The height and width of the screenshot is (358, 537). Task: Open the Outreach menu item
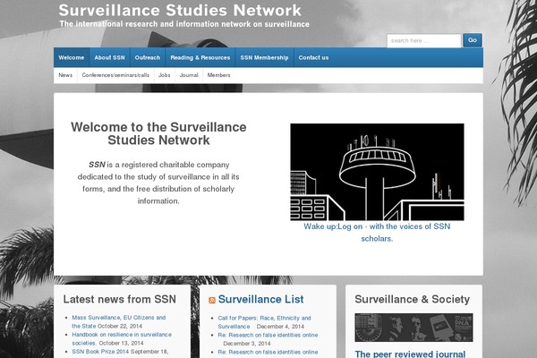point(148,57)
